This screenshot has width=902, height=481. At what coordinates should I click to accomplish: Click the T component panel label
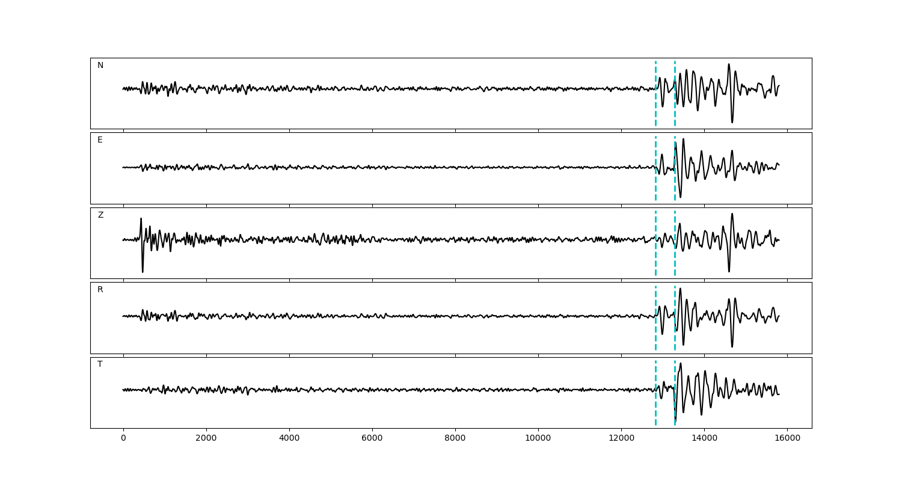100,364
